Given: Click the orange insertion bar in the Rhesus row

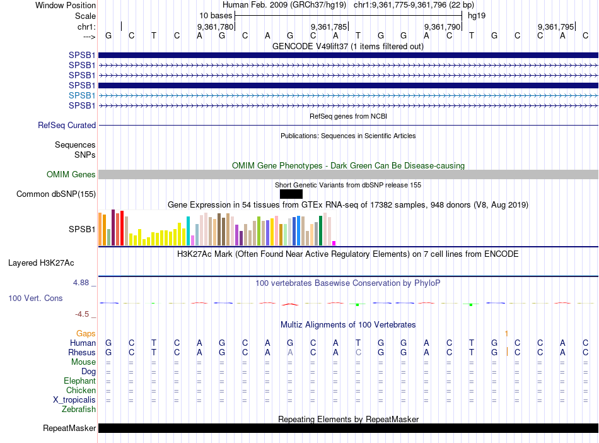Looking at the screenshot, I should 508,352.
